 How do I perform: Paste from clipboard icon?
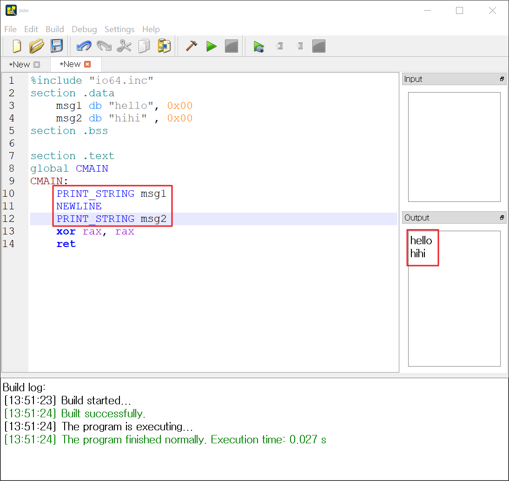[x=164, y=46]
